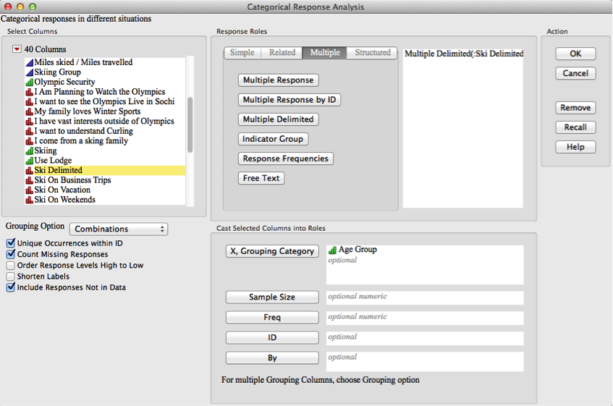Screen dimensions: 613x406
Task: Click the blue triangle icon beside Skiing Group
Action: pyautogui.click(x=30, y=72)
